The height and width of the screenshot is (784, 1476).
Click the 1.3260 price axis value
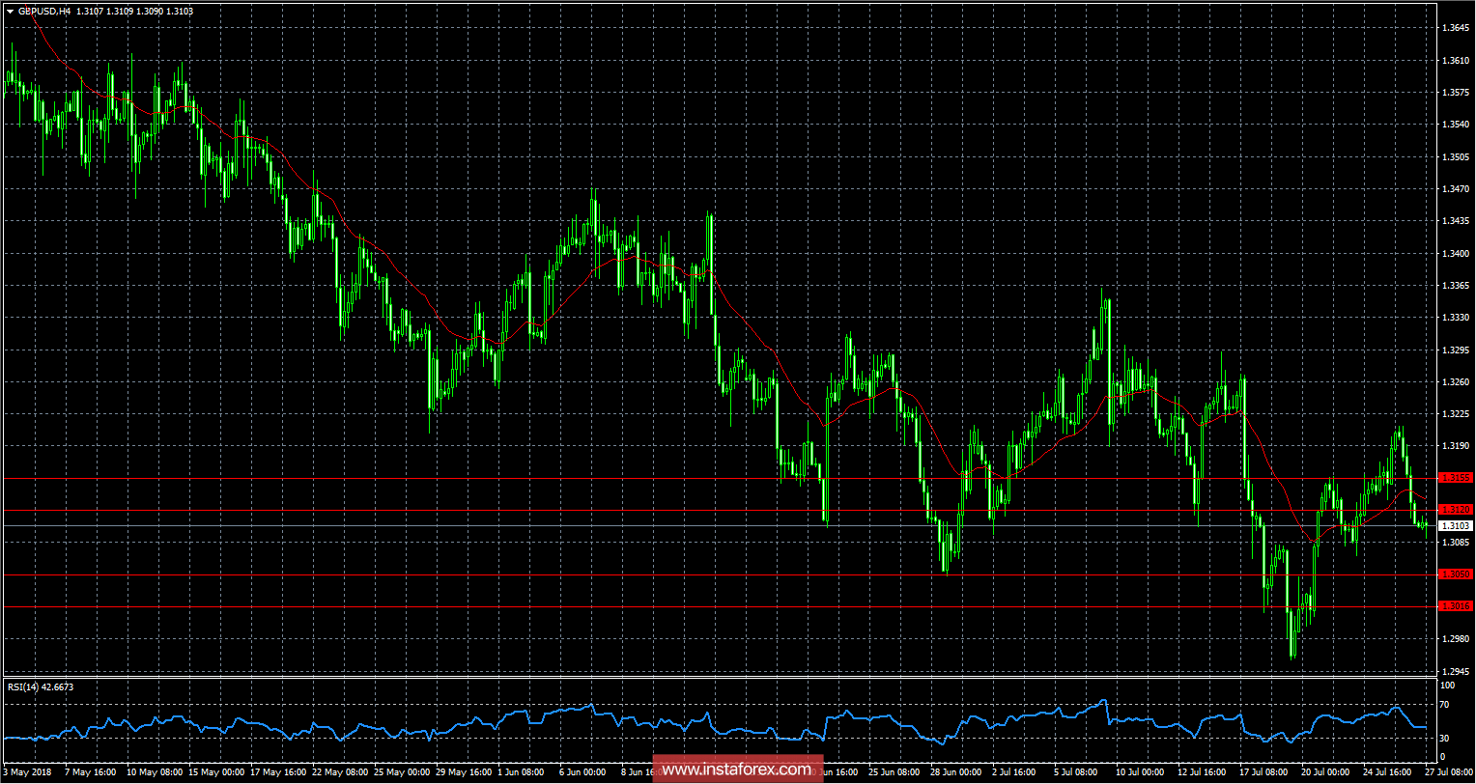coord(1455,382)
